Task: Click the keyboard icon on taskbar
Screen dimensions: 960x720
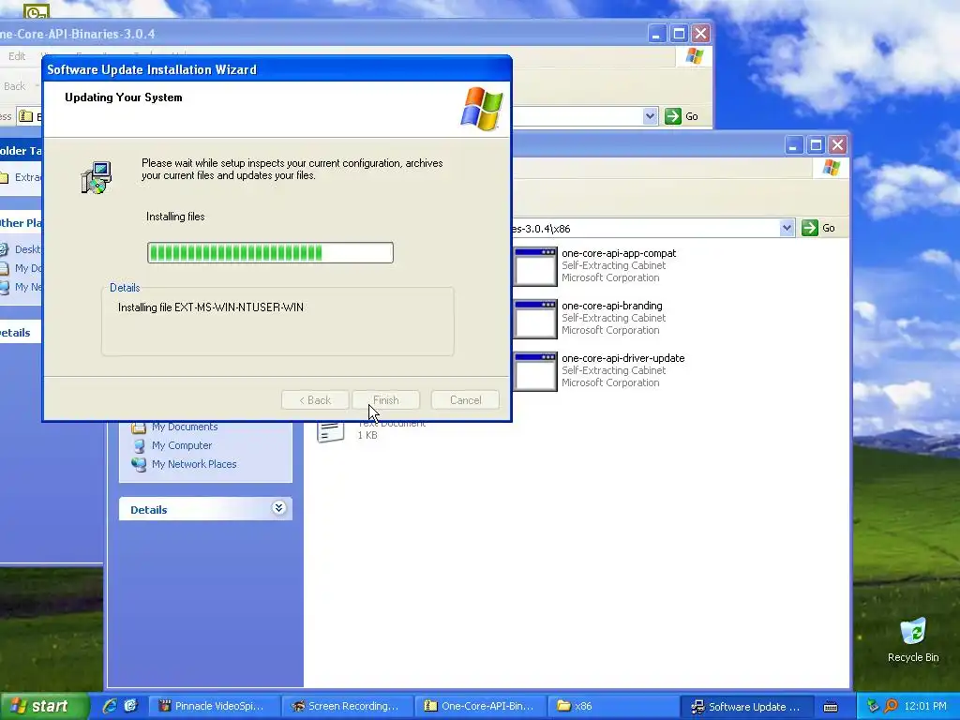Action: click(831, 707)
